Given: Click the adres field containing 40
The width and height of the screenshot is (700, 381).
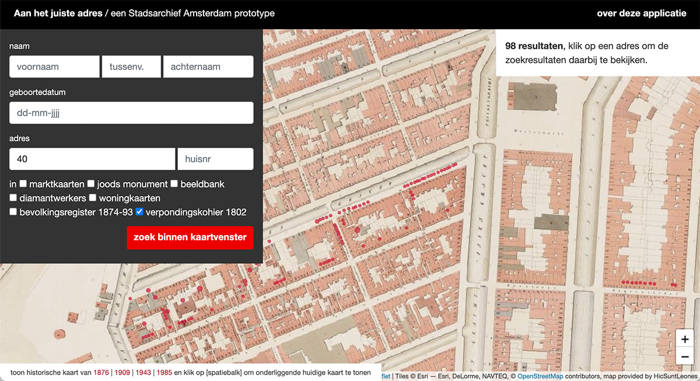Looking at the screenshot, I should (92, 159).
